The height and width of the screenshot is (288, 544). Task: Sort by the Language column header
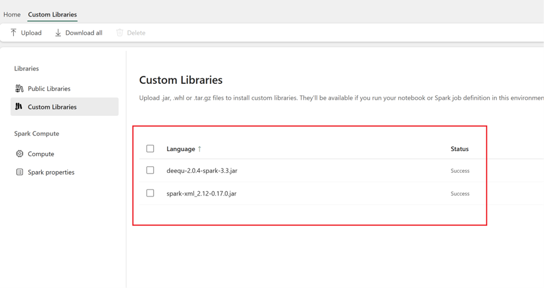click(x=181, y=149)
